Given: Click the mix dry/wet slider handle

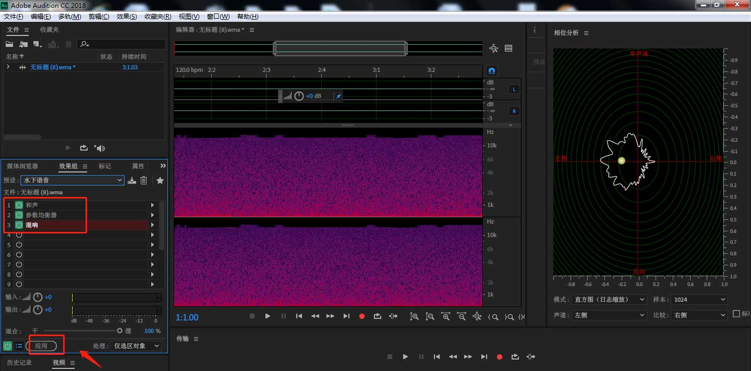Looking at the screenshot, I should [x=119, y=331].
